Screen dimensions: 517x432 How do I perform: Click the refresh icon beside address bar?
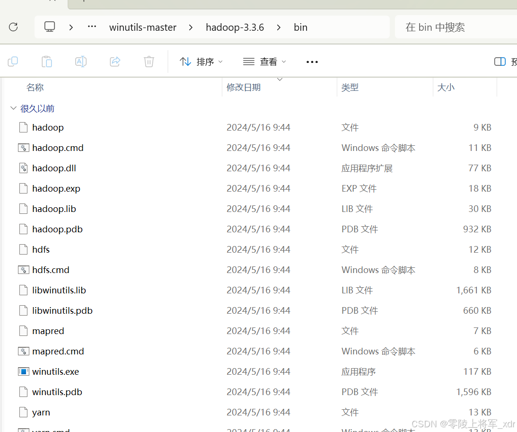pos(13,27)
